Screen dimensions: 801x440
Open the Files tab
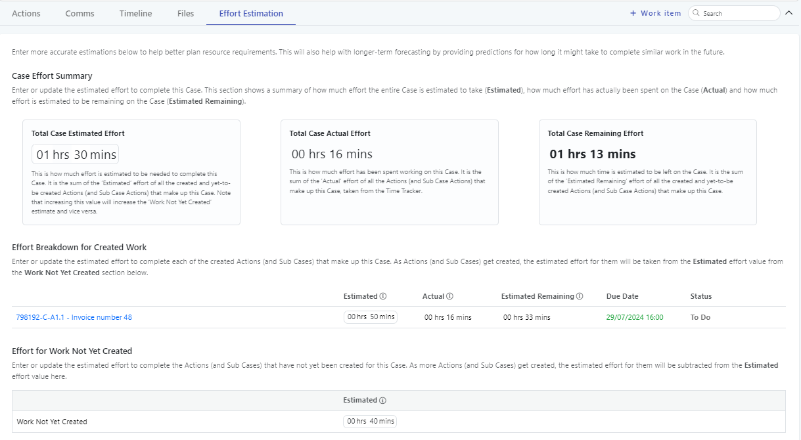click(x=185, y=13)
